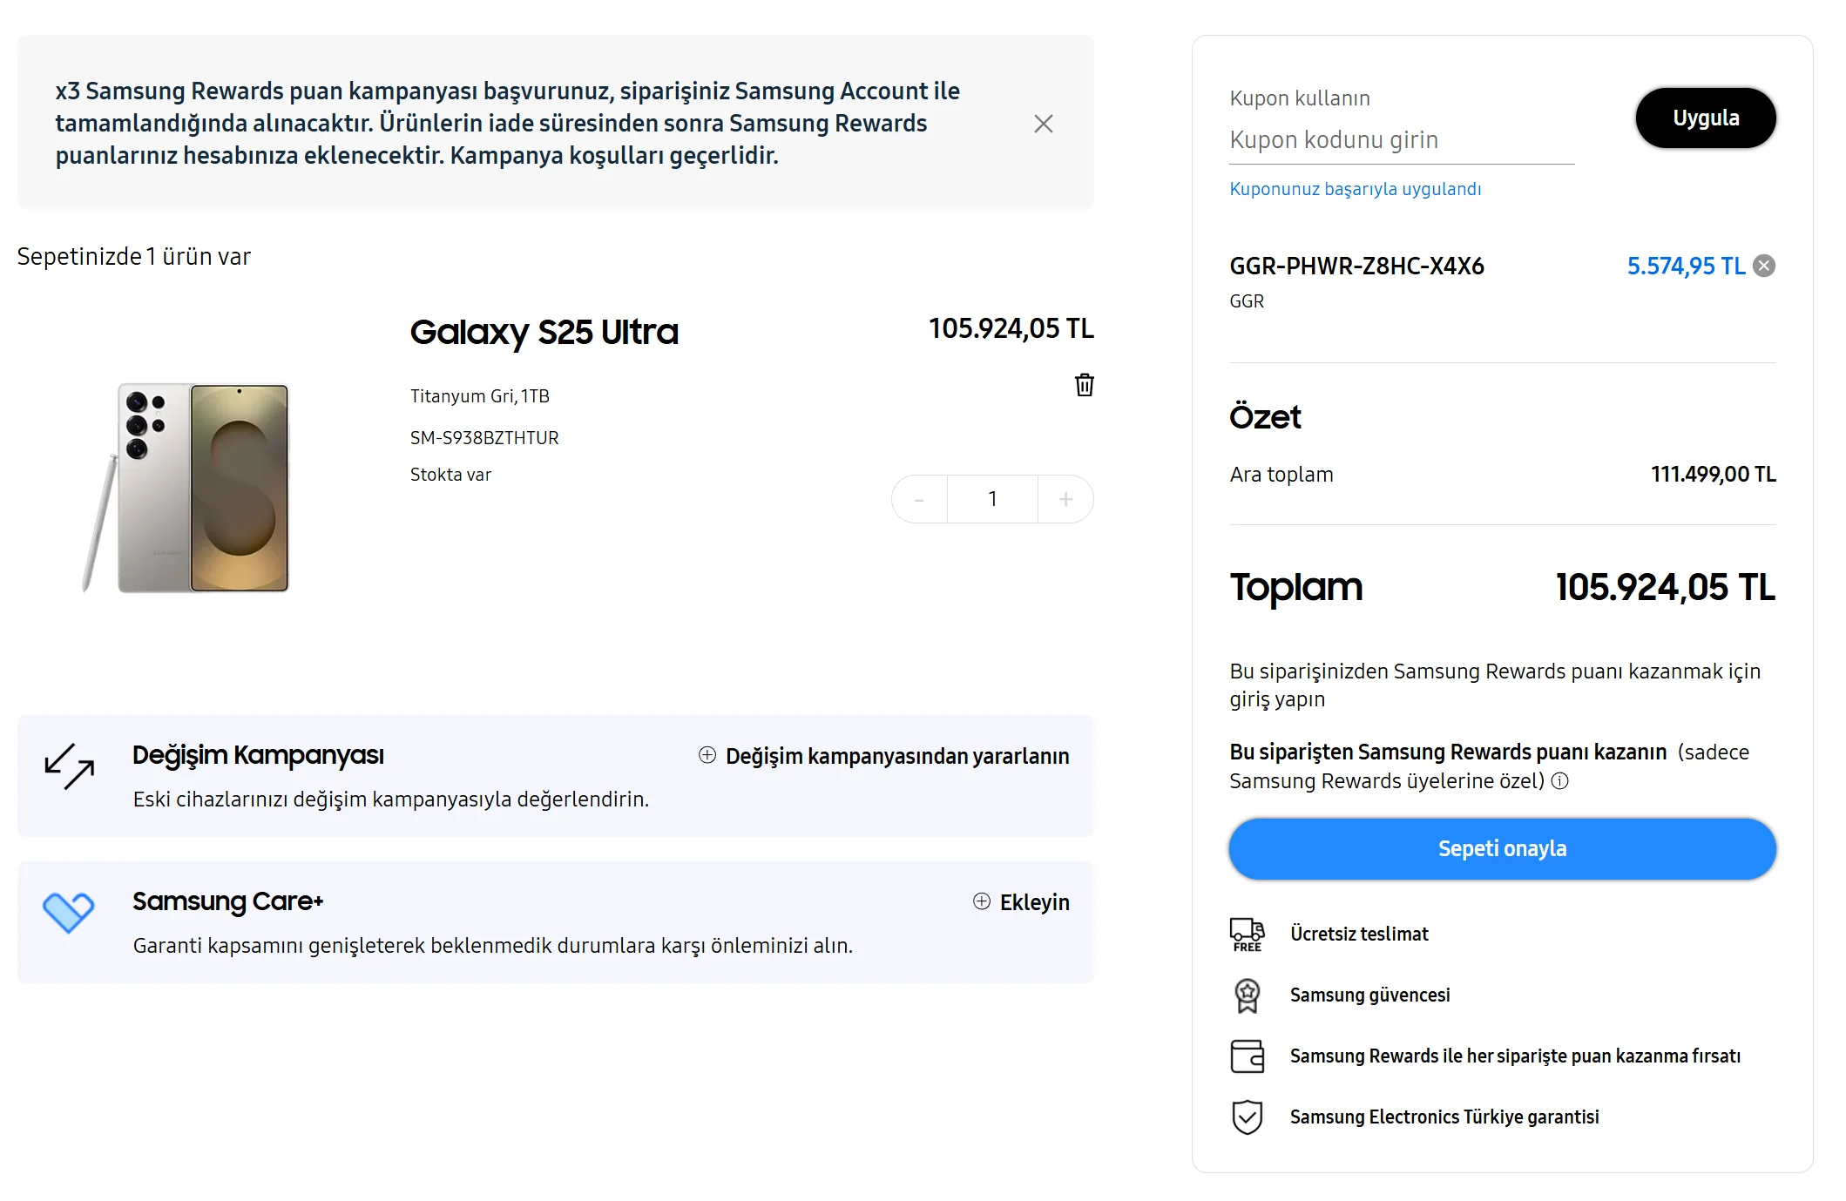The height and width of the screenshot is (1201, 1846).
Task: Focus the Kupon kodunu girin field
Action: tap(1401, 140)
